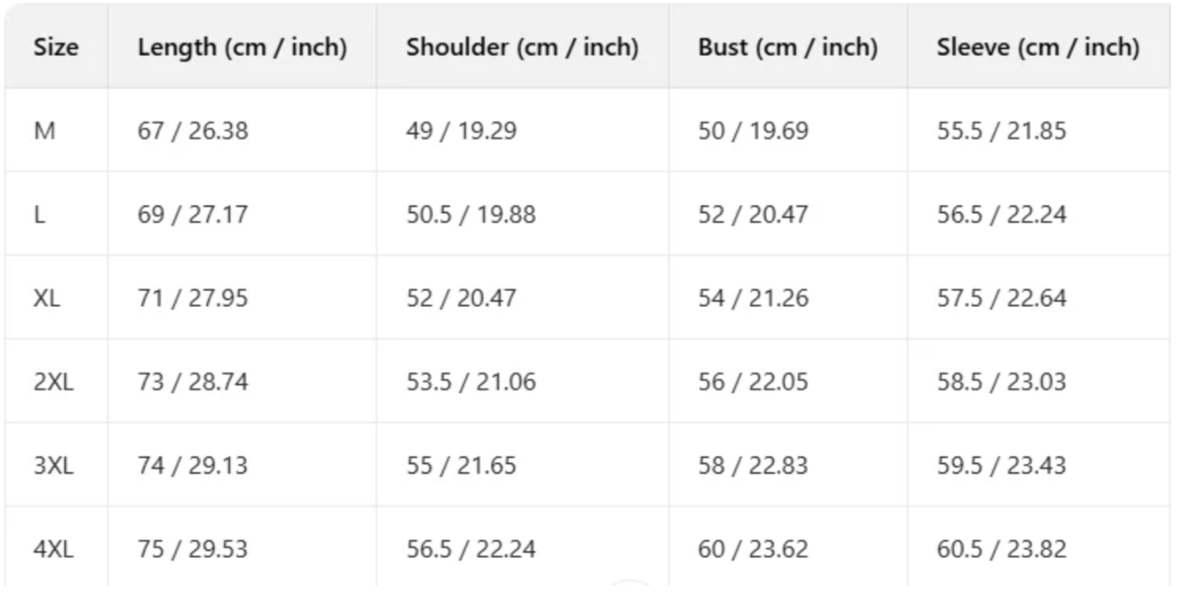Click the 54 / 21.26 bust cell

tap(753, 298)
